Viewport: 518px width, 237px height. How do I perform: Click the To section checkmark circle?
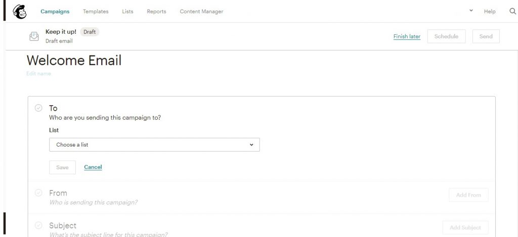click(x=38, y=108)
